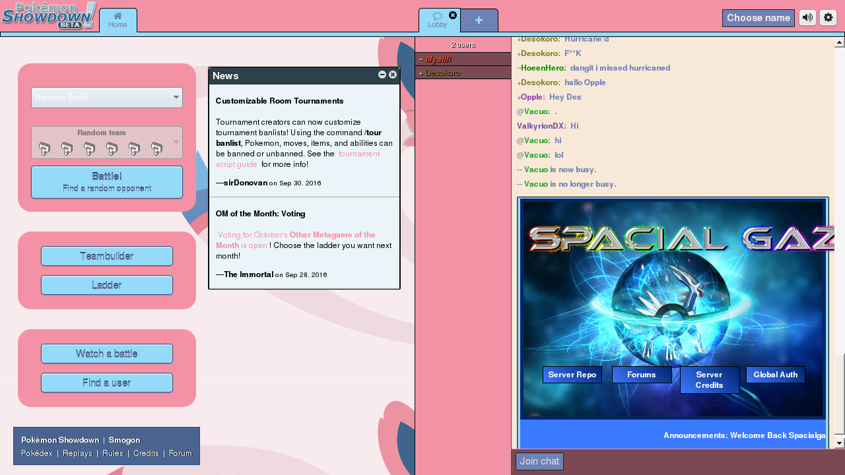The width and height of the screenshot is (845, 475).
Task: Click the sirDonovan author name in News
Action: 246,183
